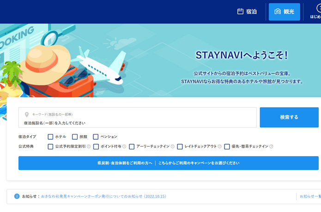Switch to the 観光 tab
321x212 pixels.
tap(285, 12)
